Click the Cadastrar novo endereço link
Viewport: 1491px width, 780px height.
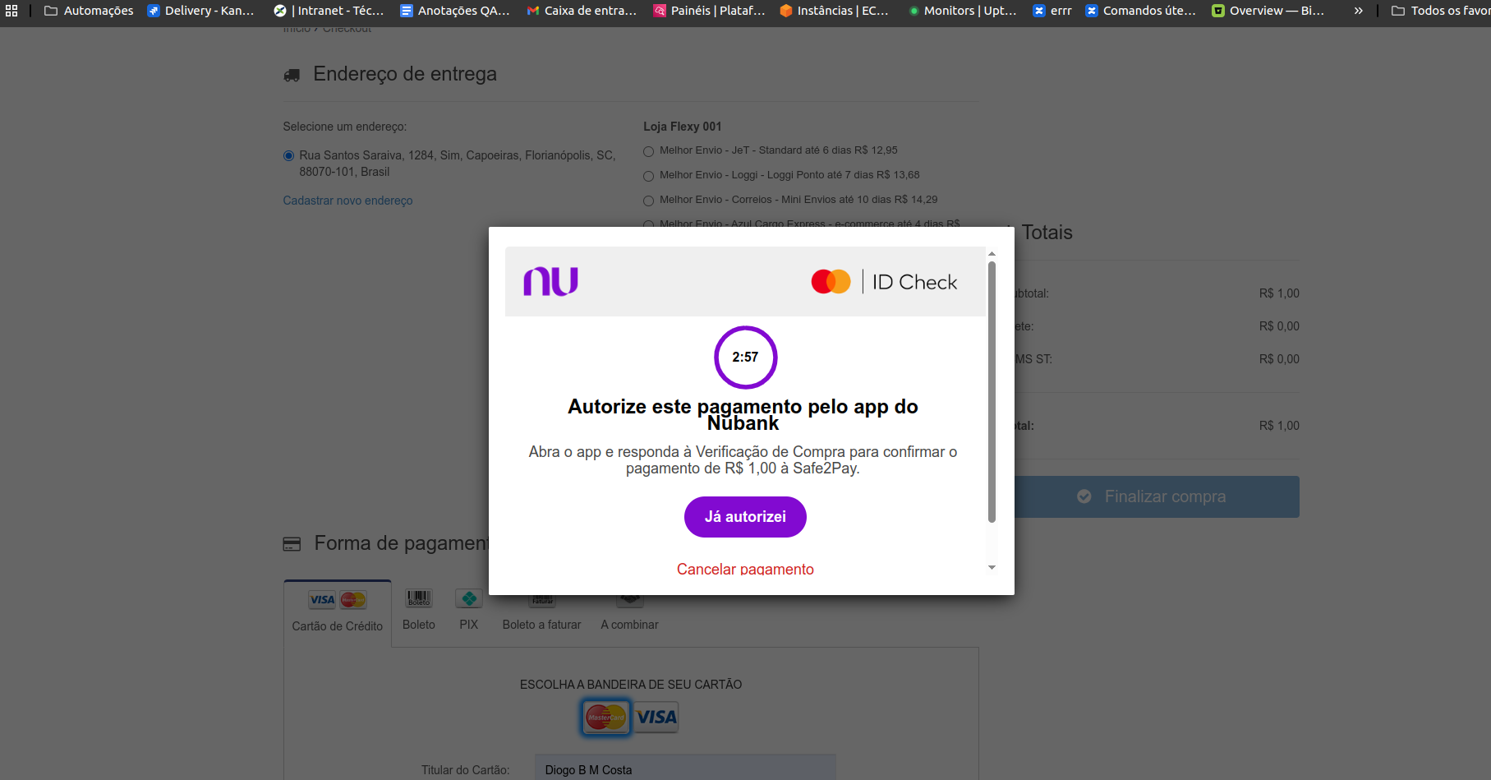[x=347, y=201]
